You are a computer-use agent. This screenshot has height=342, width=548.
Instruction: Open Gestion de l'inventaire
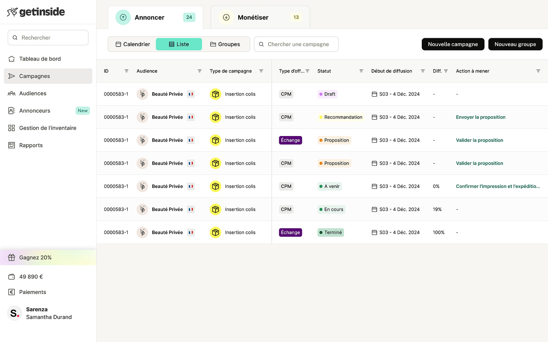point(48,128)
